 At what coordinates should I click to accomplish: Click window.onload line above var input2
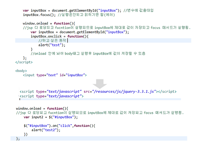tap(42, 108)
